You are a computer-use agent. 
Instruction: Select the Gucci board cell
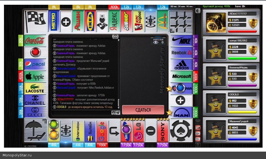35,113
